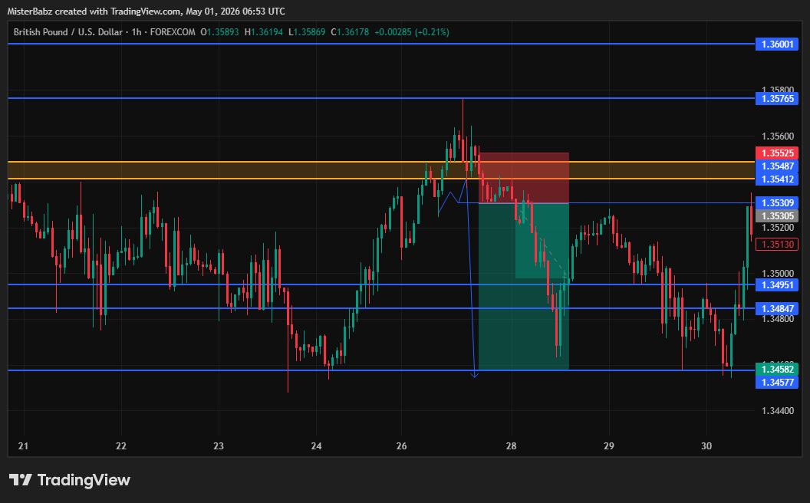Select the red stop-loss zone of short position

click(x=524, y=178)
